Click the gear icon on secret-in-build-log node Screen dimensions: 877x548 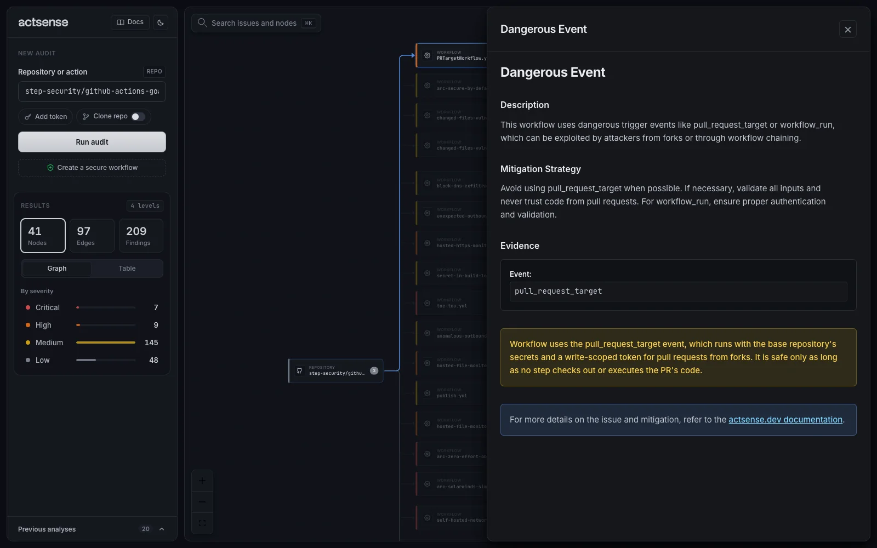click(x=427, y=273)
